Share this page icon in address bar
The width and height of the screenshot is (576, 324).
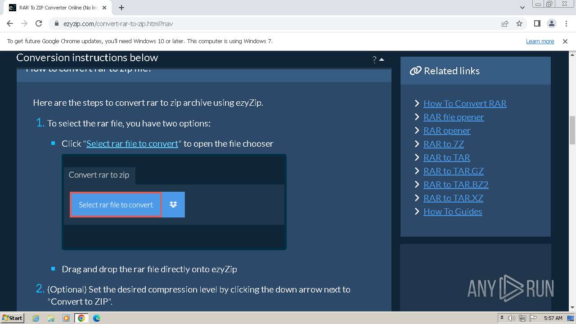(x=505, y=23)
